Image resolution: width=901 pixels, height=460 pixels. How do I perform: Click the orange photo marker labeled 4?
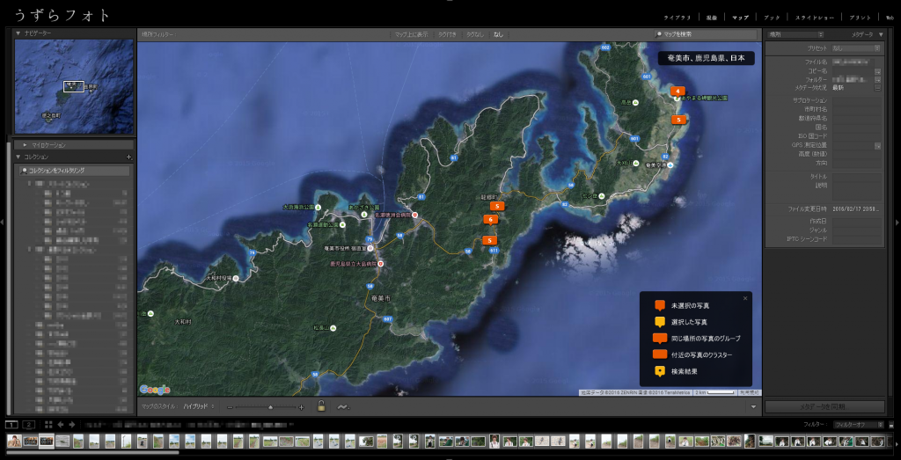point(678,91)
